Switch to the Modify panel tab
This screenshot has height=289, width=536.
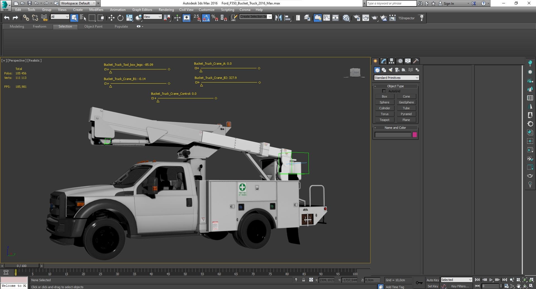384,61
